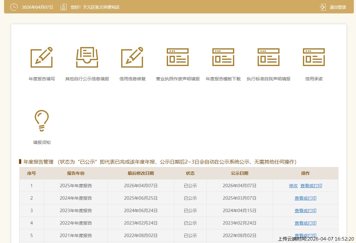Click the 退出登录 text link
The image size is (356, 243).
click(338, 7)
